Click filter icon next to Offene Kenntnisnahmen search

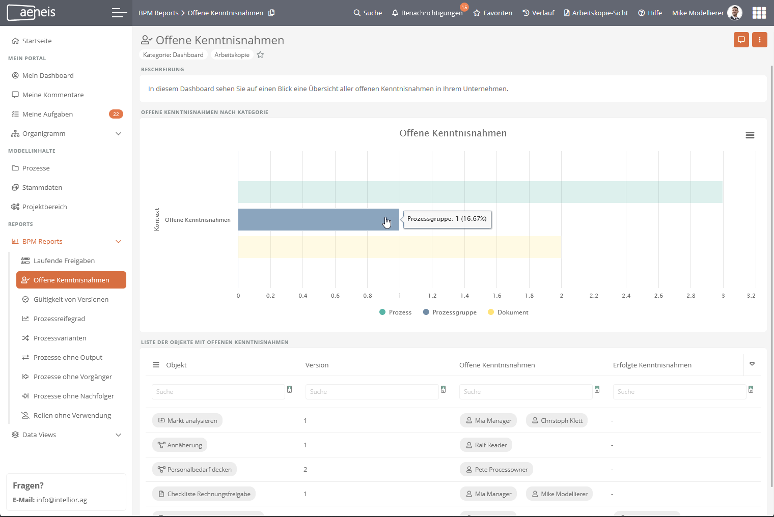pyautogui.click(x=597, y=389)
